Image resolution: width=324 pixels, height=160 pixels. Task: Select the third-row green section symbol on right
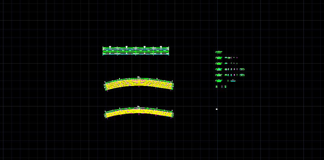tap(219, 64)
